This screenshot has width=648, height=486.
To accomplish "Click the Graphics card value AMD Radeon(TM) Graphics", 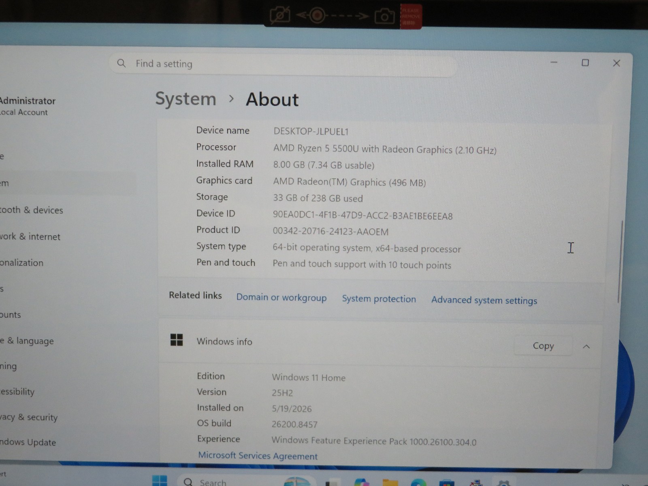I will pyautogui.click(x=350, y=182).
